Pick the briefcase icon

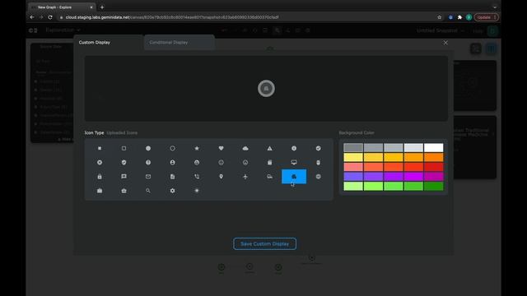tap(100, 191)
